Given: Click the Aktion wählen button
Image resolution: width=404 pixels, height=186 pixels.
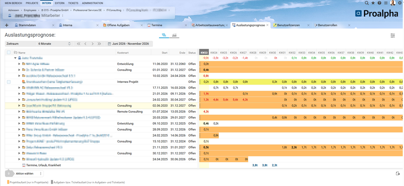Looking at the screenshot, I should (x=24, y=174).
